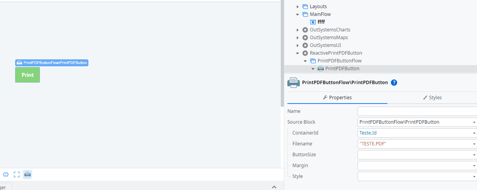Click the PrintPDFButtonFlow\PrintPDFButton properties header title
The image size is (477, 190).
point(345,83)
